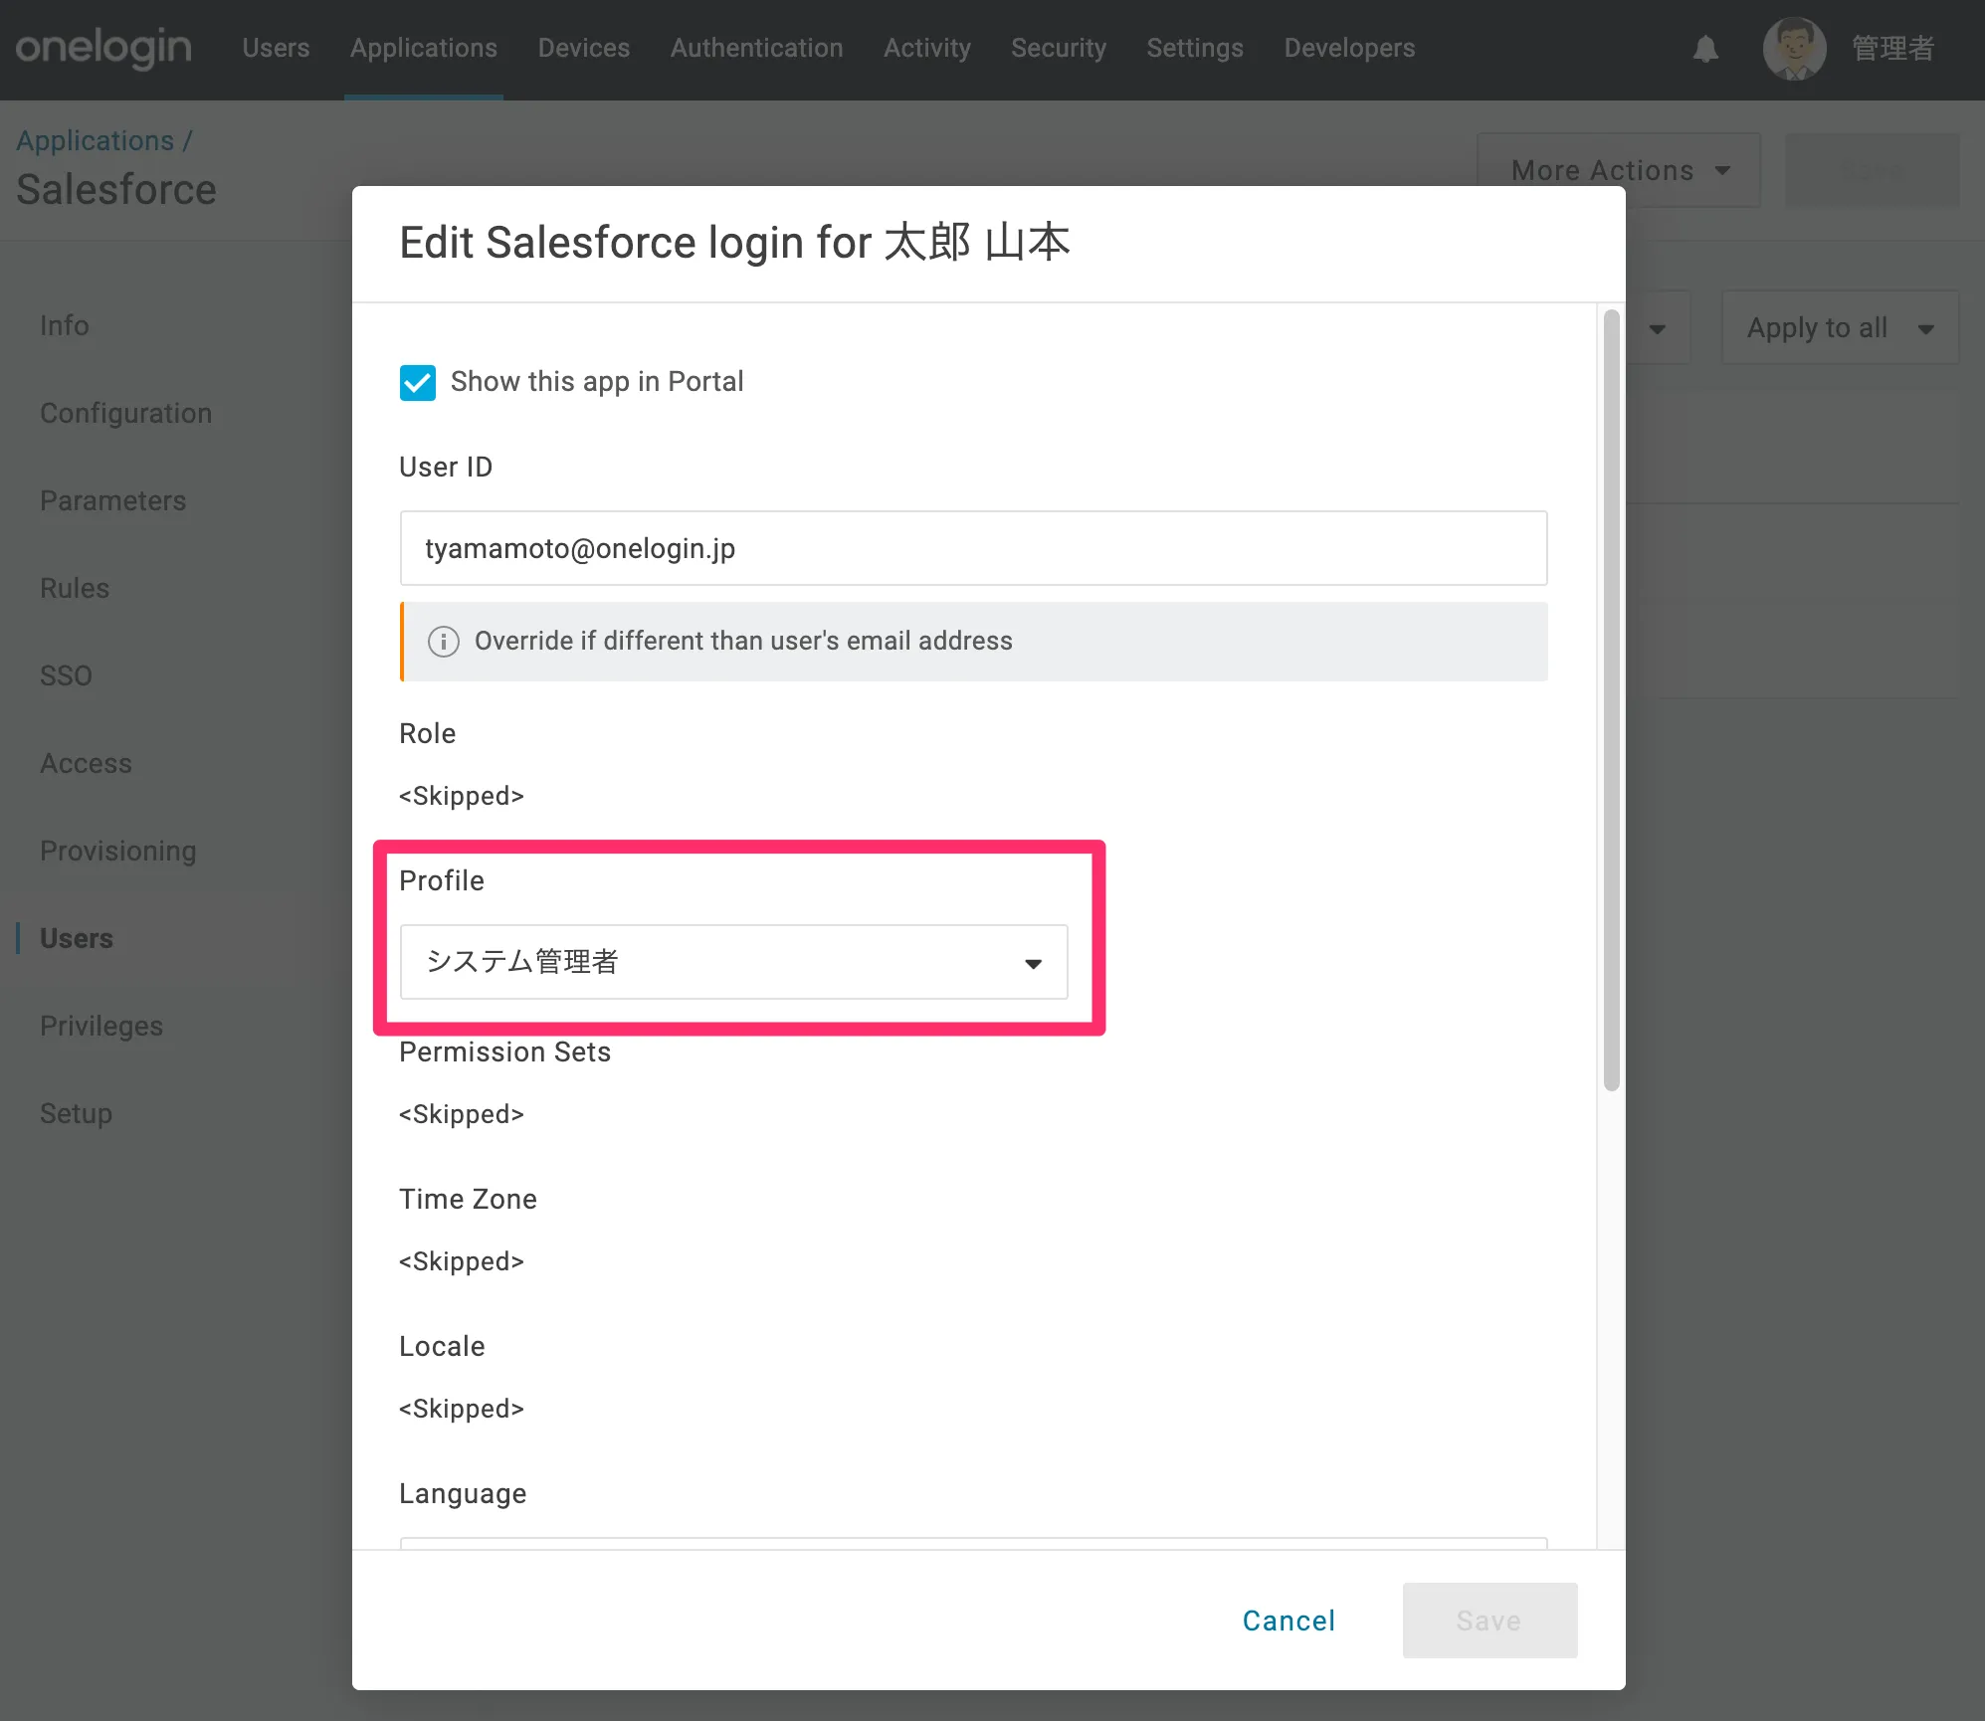Focus the User ID input field
Viewport: 1985px width, 1721px height.
tap(972, 548)
